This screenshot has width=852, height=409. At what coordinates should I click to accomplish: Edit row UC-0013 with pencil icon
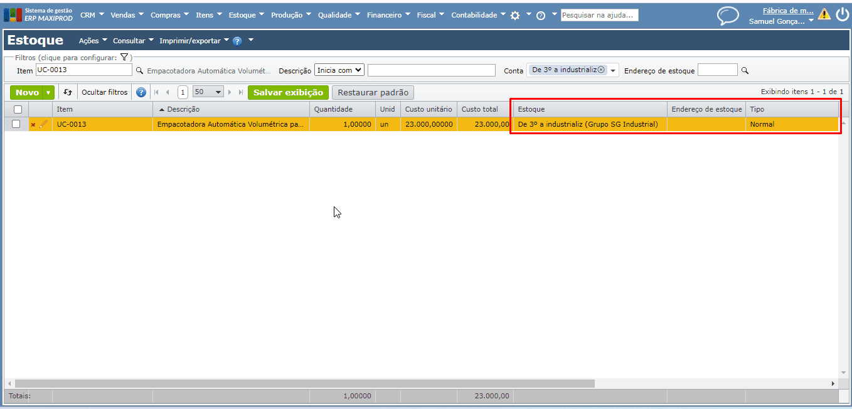(x=43, y=124)
